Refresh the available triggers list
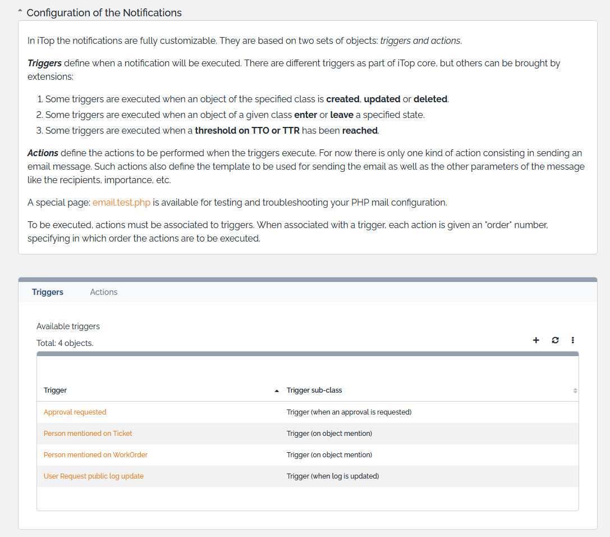Image resolution: width=610 pixels, height=537 pixels. click(x=555, y=340)
